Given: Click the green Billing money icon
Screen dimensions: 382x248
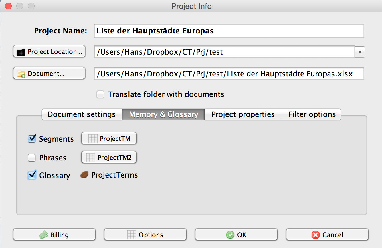Looking at the screenshot, I should [x=43, y=235].
